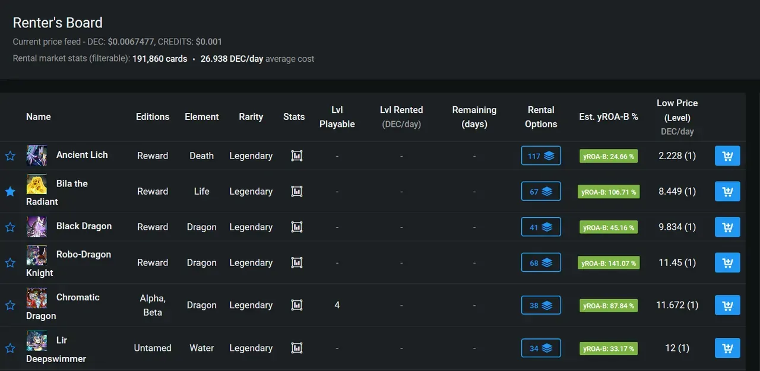Click the yROA-B: 141.07 % green badge
Image resolution: width=760 pixels, height=371 pixels.
[x=609, y=262]
